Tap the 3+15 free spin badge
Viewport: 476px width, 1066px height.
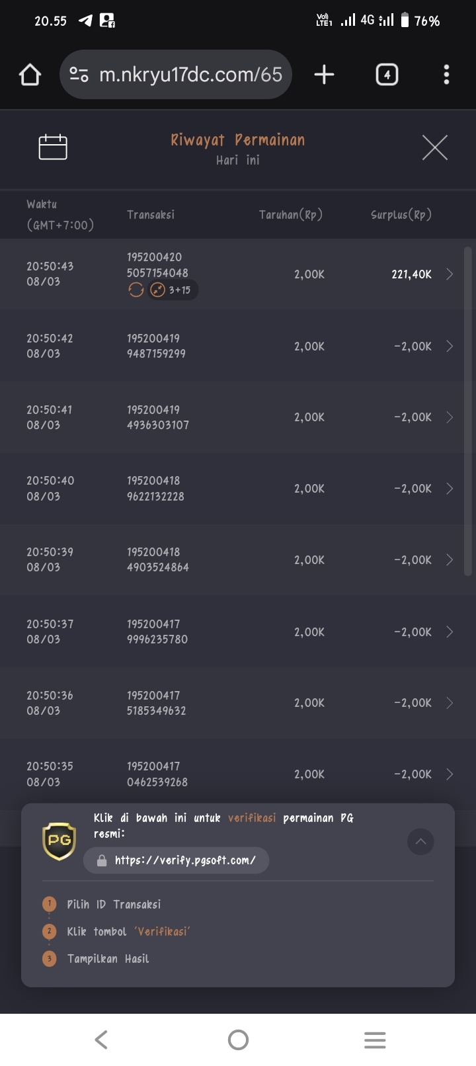coord(173,290)
